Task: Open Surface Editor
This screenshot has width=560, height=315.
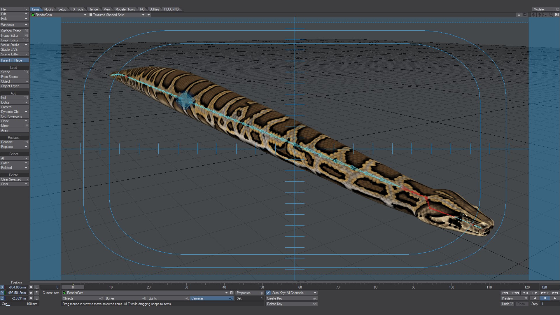Action: [14, 31]
